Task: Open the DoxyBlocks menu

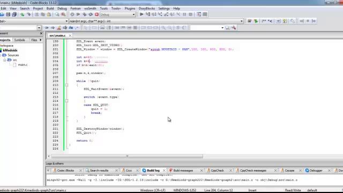Action: [147, 9]
